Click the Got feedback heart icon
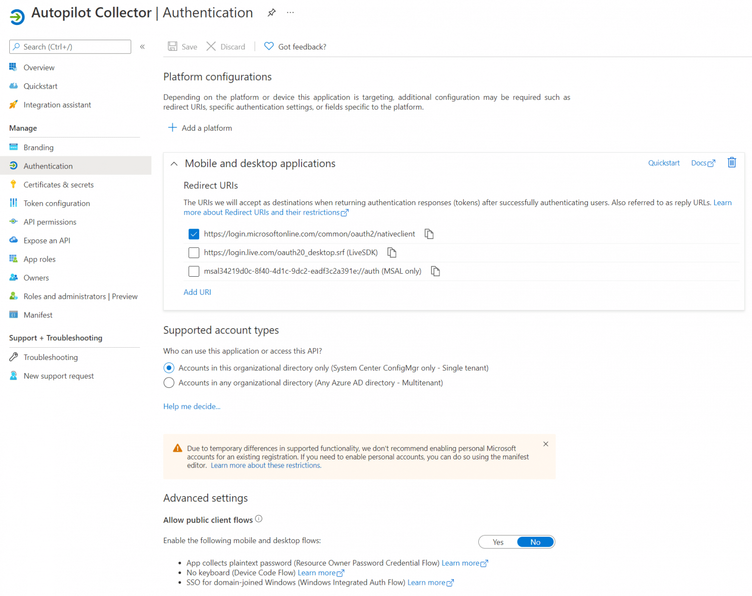Image resolution: width=752 pixels, height=596 pixels. coord(269,46)
